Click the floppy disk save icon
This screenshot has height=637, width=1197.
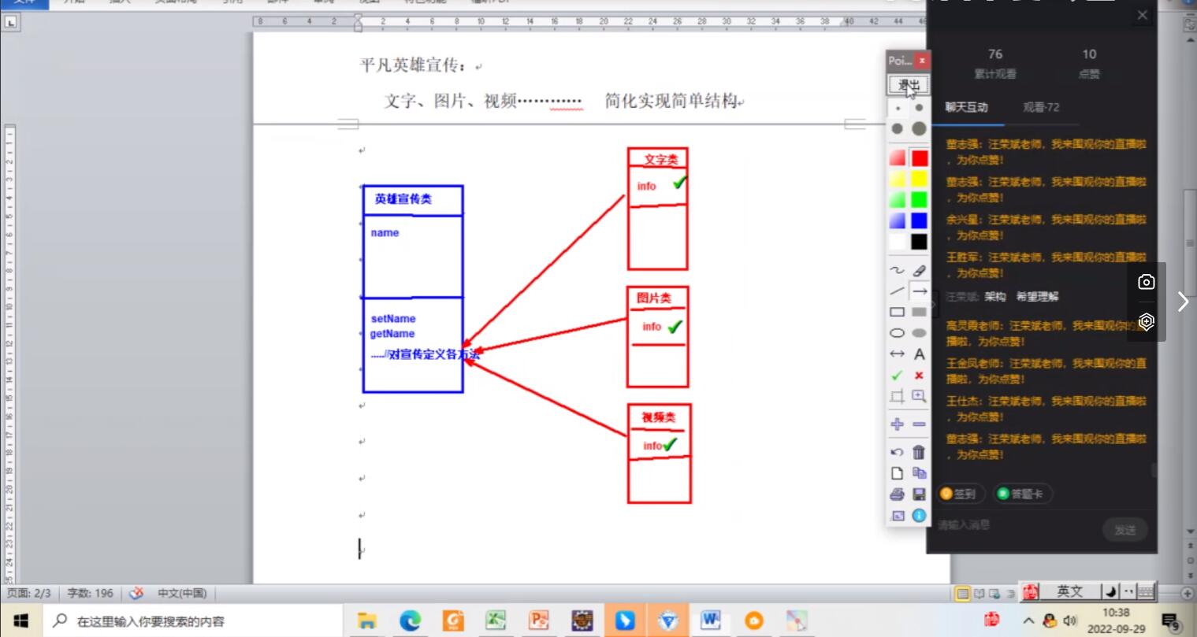(x=919, y=494)
